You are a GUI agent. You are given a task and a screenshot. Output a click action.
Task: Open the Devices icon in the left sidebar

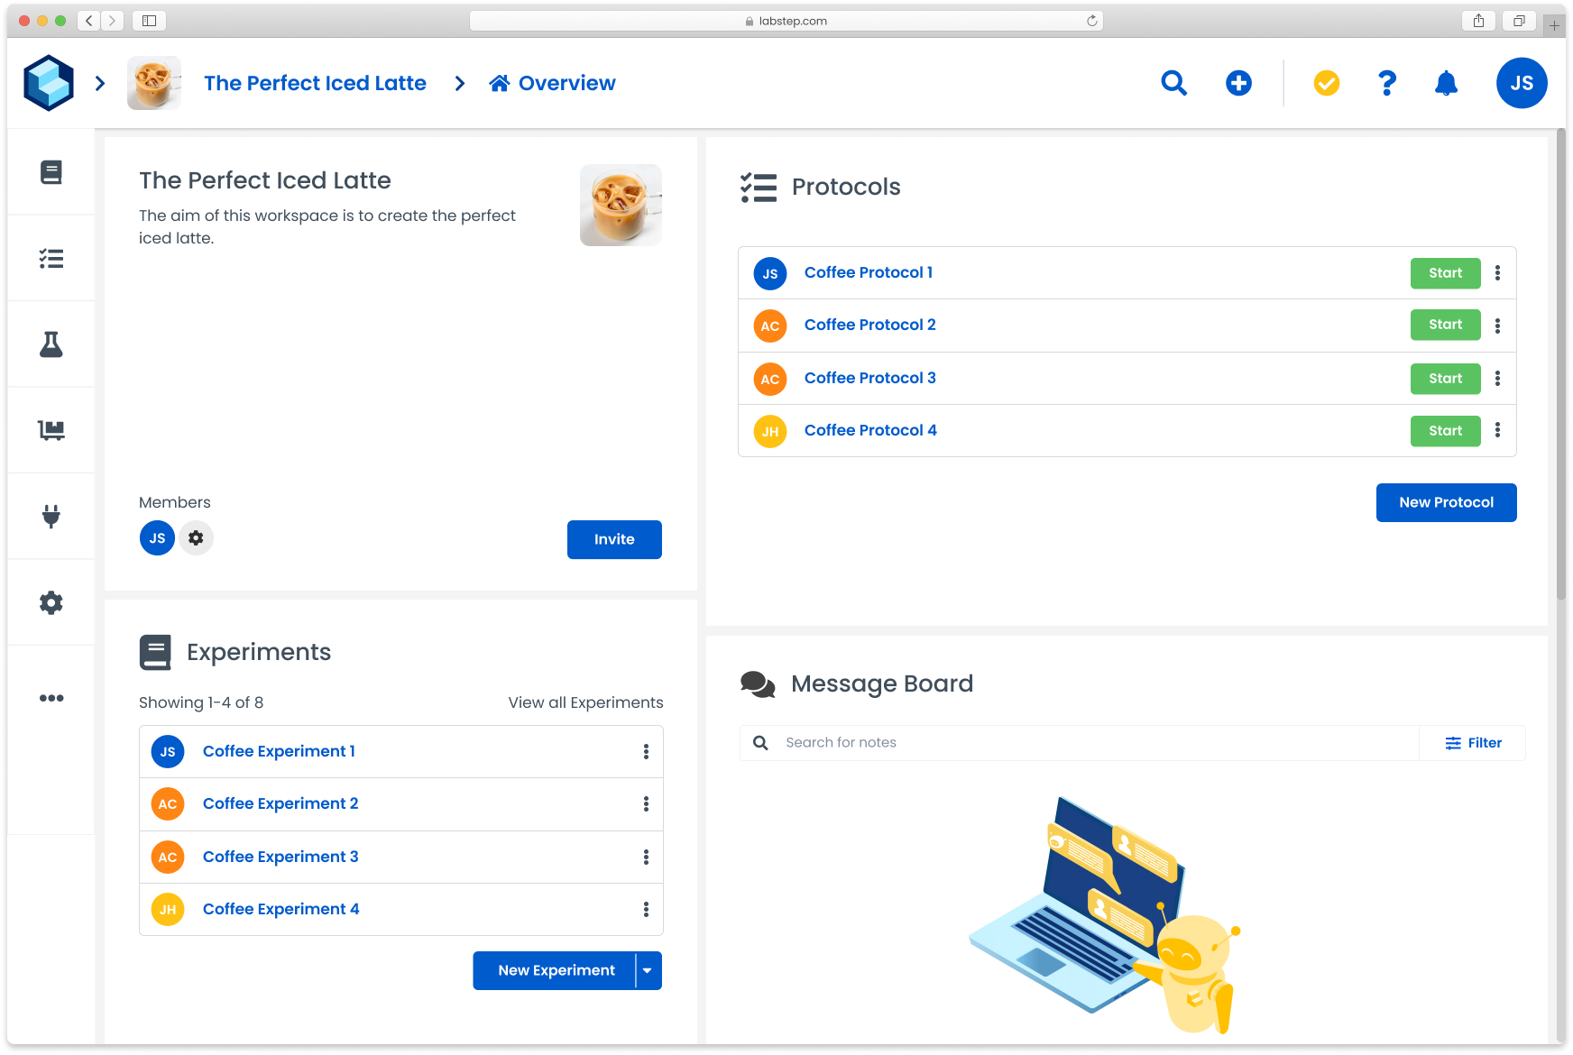(51, 430)
